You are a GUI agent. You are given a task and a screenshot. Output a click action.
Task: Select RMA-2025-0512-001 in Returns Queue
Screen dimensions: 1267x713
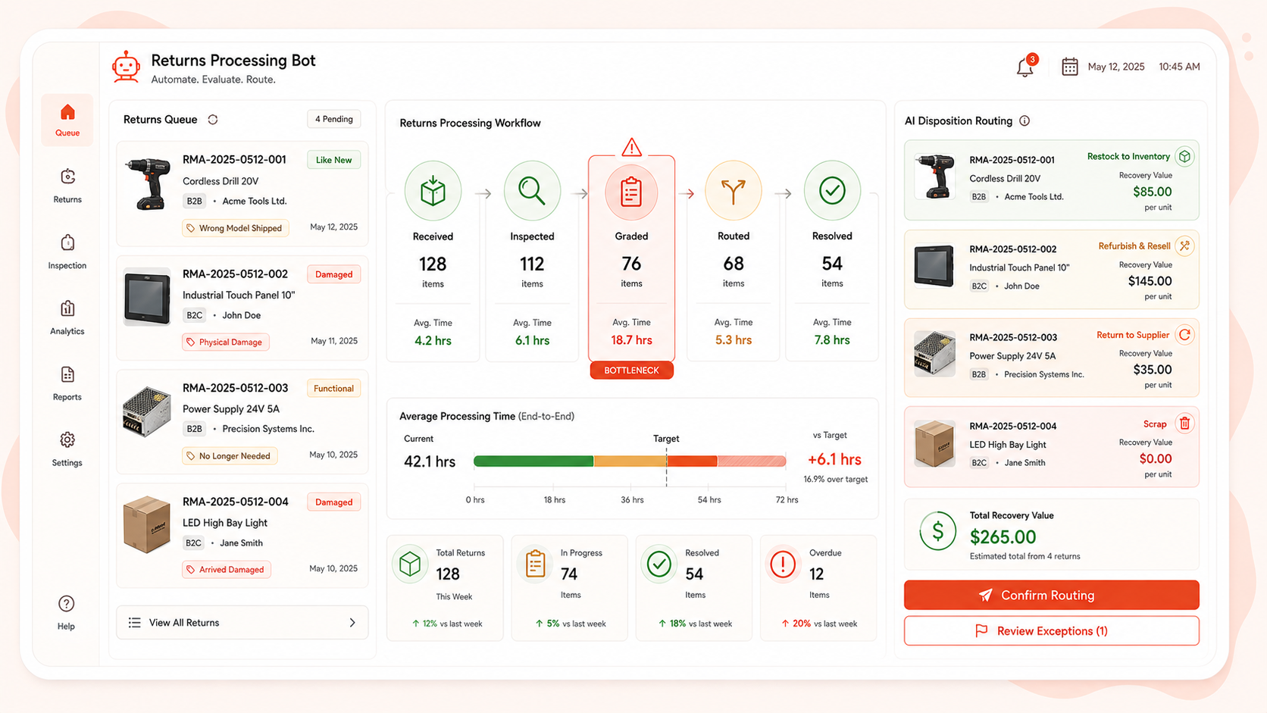[x=242, y=193]
